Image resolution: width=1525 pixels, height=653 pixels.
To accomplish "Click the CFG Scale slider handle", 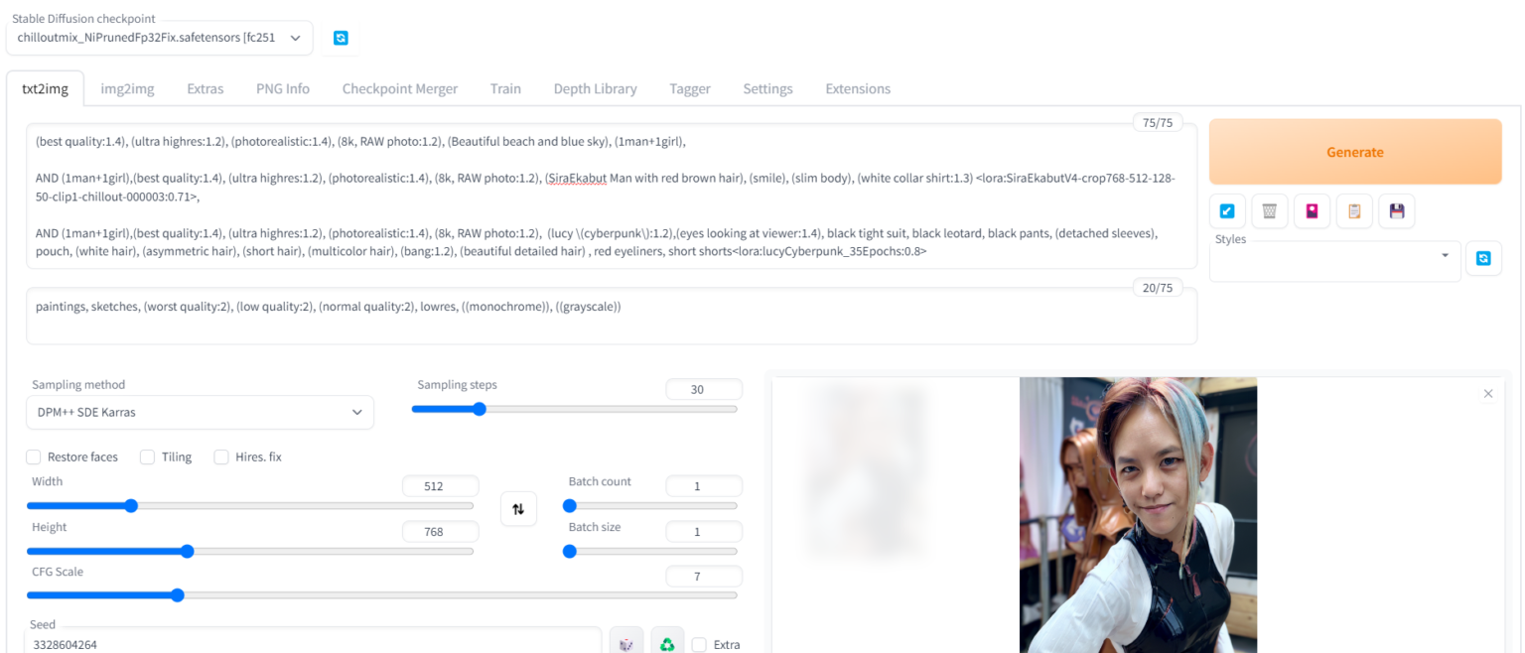I will click(x=178, y=595).
